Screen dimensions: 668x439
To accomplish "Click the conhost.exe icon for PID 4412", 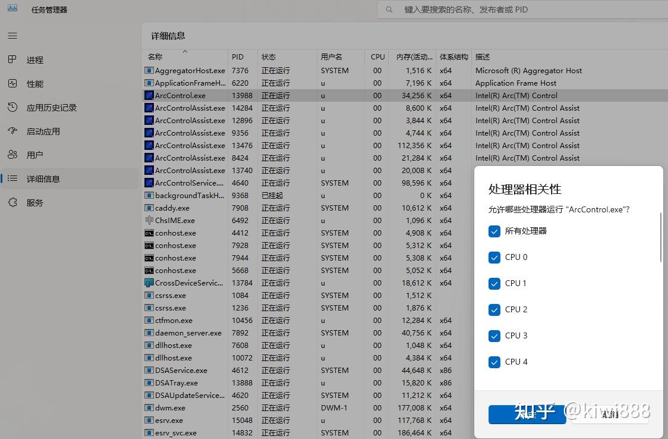I will point(149,233).
